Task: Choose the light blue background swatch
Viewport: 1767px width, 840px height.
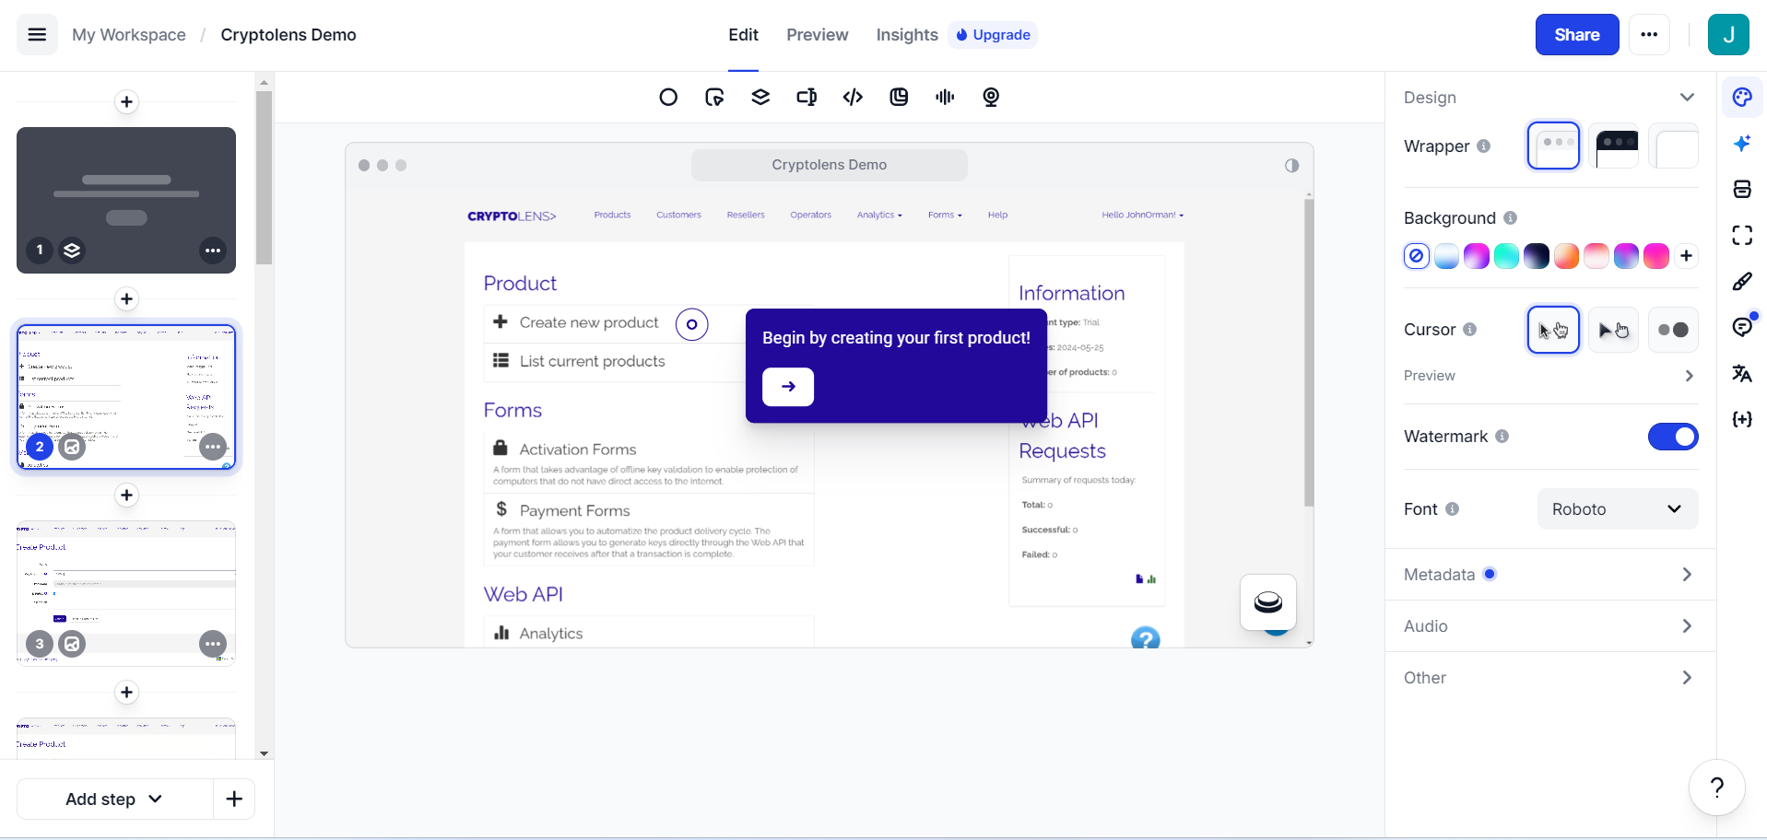Action: point(1447,256)
